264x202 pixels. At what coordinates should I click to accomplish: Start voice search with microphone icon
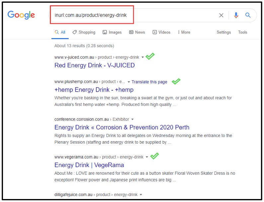point(236,15)
